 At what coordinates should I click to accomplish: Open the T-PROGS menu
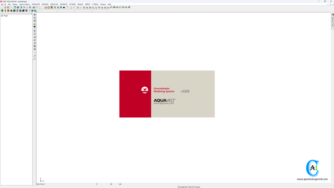click(95, 4)
